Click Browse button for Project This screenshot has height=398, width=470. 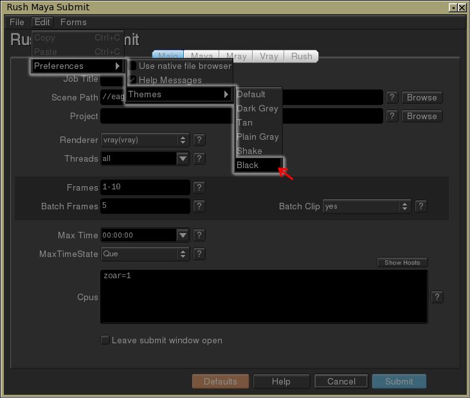click(422, 116)
